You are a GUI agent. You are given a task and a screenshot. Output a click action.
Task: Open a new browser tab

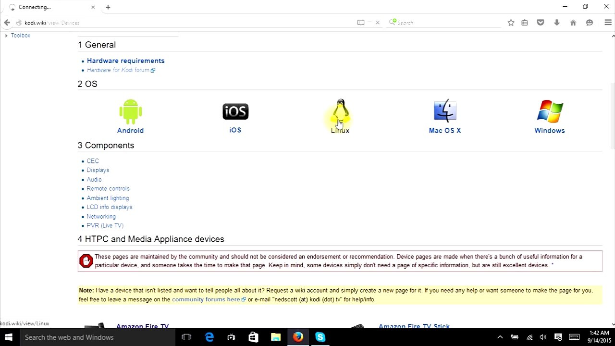[108, 7]
